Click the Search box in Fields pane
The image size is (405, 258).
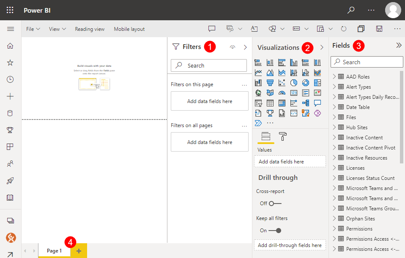pos(367,62)
